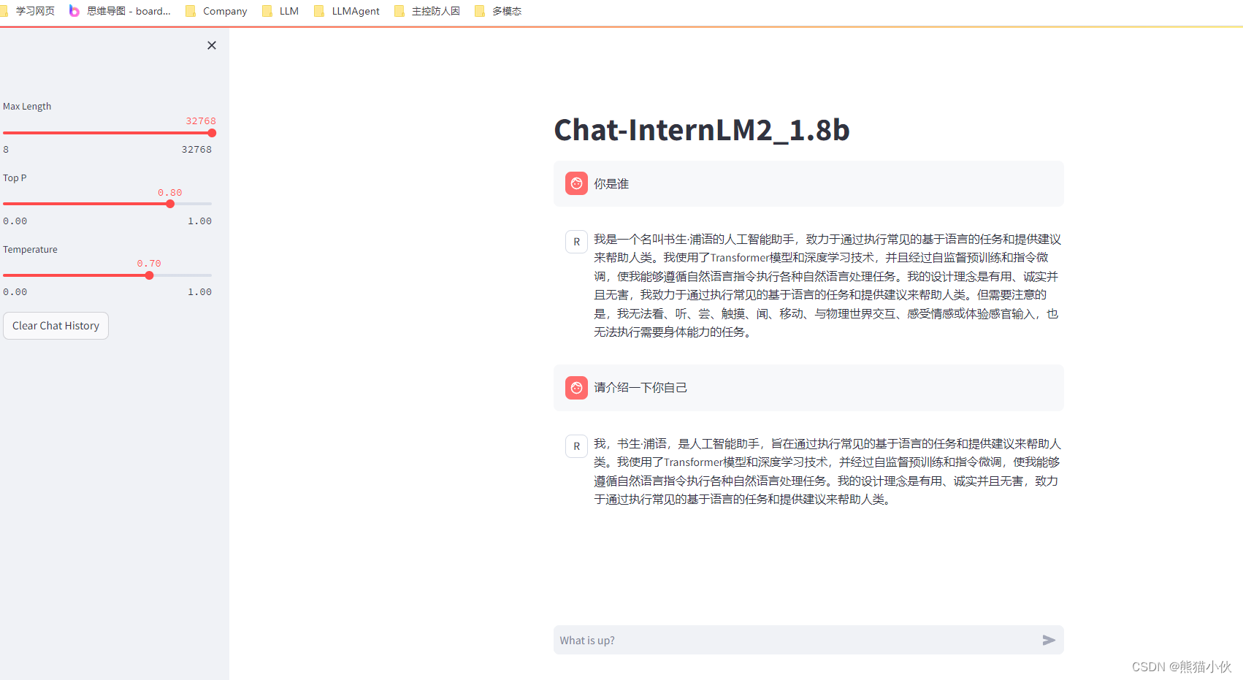Click the robot avatar of the first reply

point(576,242)
